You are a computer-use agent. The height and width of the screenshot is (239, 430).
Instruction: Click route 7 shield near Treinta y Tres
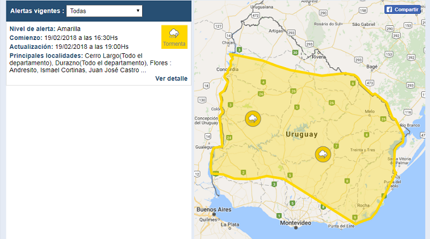pos(336,146)
